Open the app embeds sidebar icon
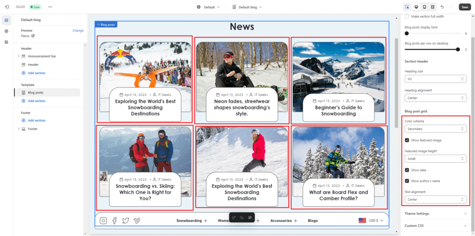The width and height of the screenshot is (475, 236). pos(6,42)
